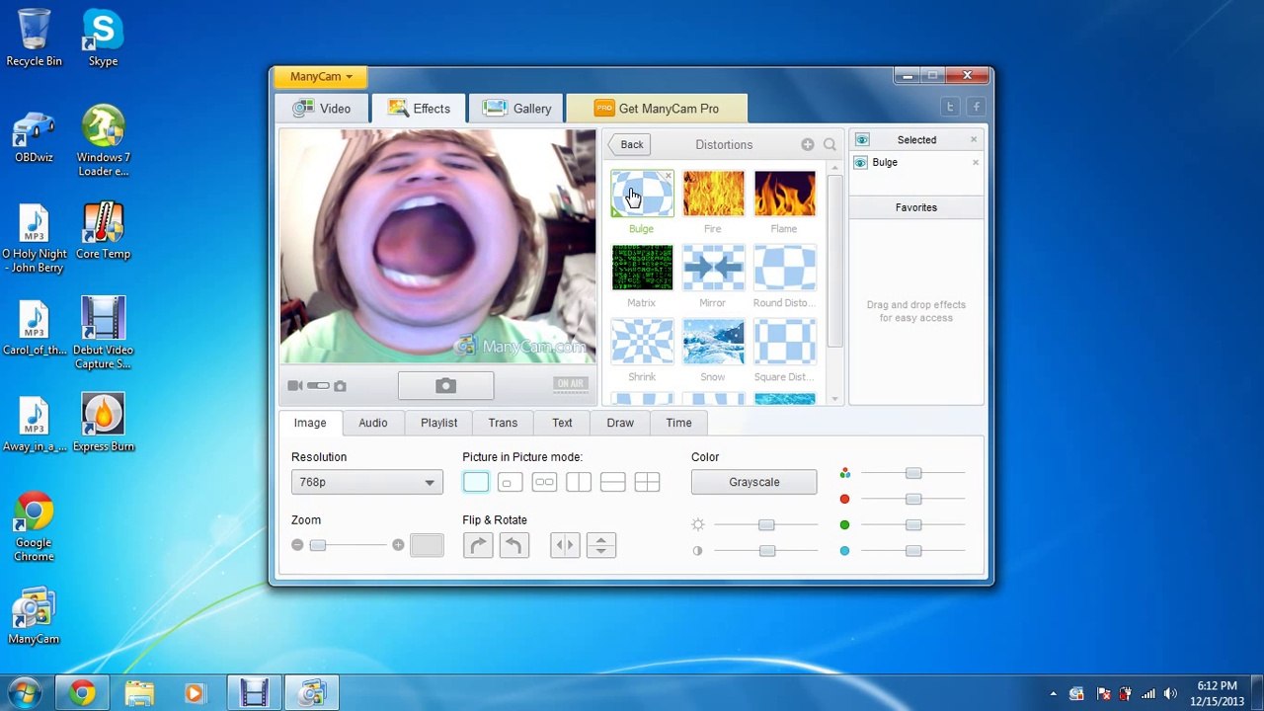Viewport: 1264px width, 711px height.
Task: Open the Resolution 768p dropdown
Action: pyautogui.click(x=366, y=482)
